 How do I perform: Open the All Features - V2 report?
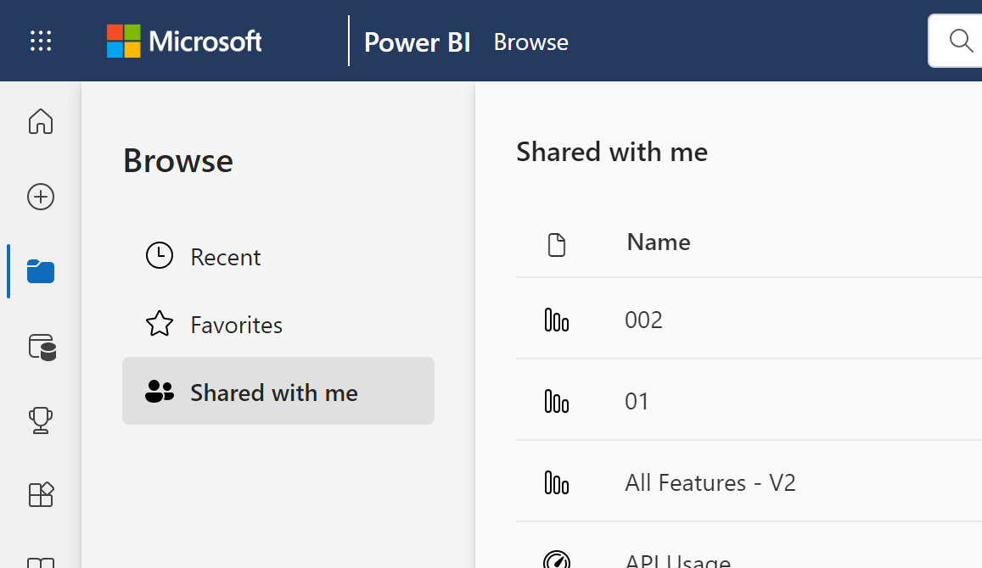coord(710,482)
